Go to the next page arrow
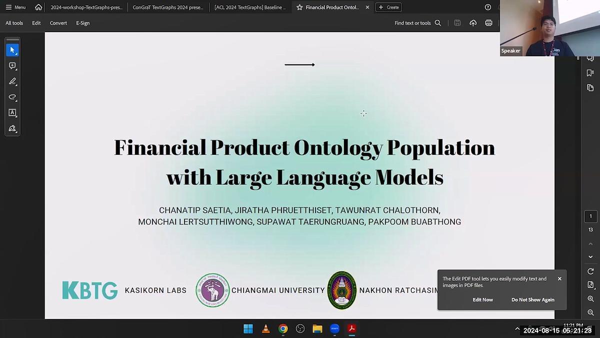Screen dimensions: 600x338 tap(590, 256)
